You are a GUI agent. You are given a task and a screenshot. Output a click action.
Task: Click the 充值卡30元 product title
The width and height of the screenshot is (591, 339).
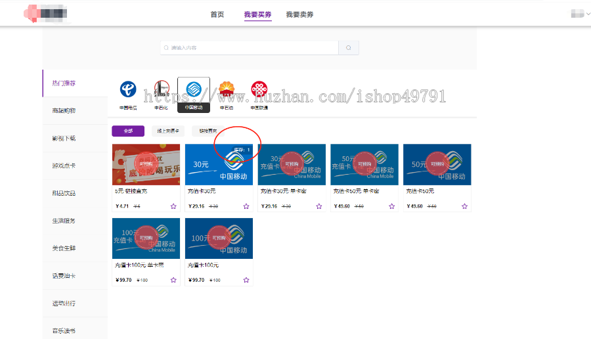pyautogui.click(x=202, y=192)
